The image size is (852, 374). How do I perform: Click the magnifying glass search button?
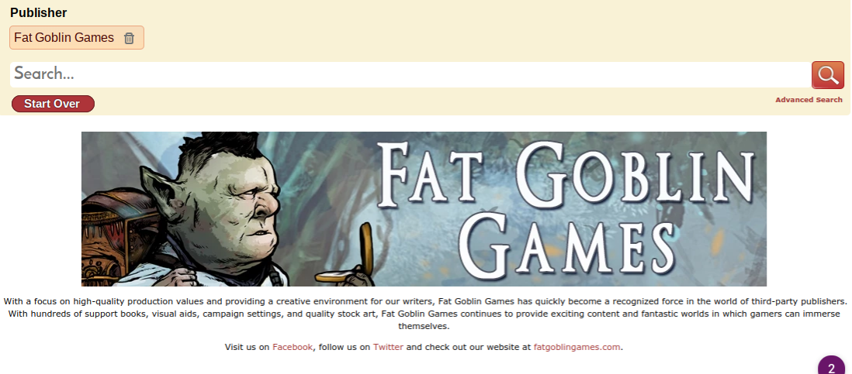(827, 75)
